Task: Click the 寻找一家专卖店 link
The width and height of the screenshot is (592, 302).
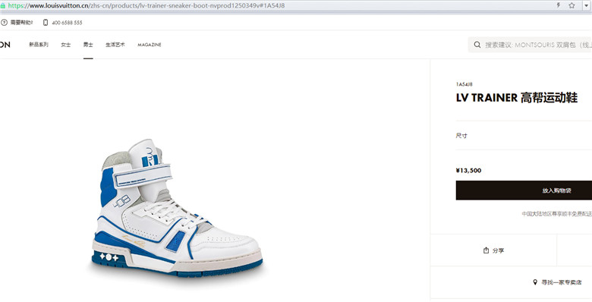Action: [562, 282]
